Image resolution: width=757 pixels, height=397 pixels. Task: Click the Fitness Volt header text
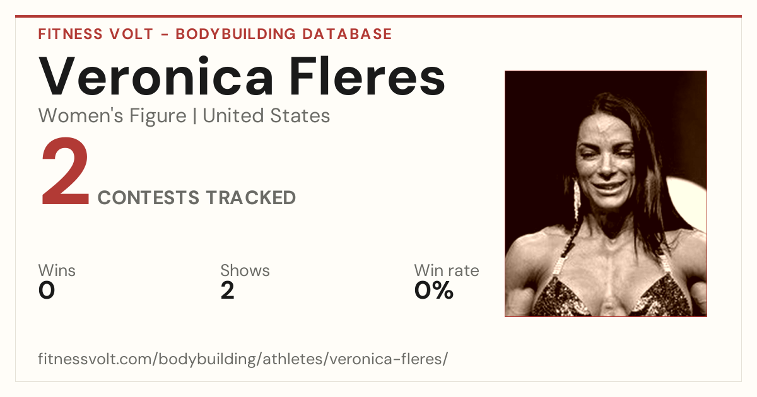click(x=95, y=34)
